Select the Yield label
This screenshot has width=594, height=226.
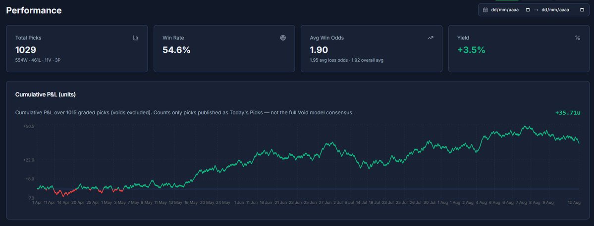click(x=463, y=38)
